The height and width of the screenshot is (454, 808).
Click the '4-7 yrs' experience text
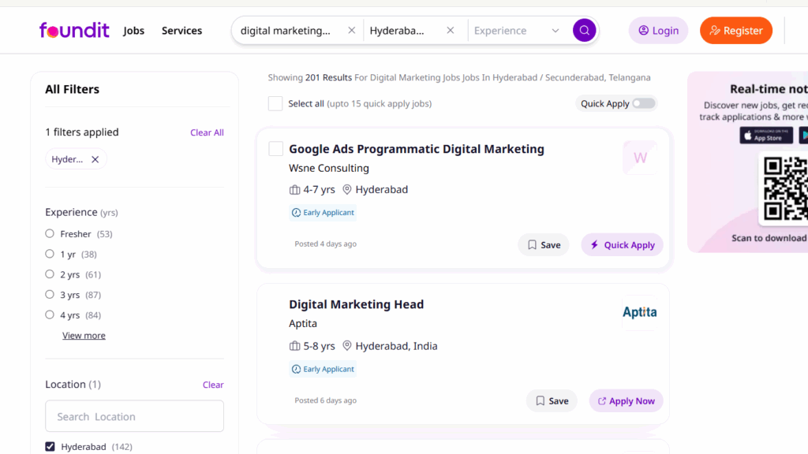tap(319, 189)
